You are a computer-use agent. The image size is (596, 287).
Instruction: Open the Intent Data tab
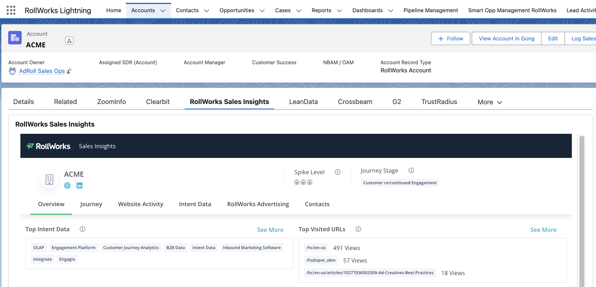click(x=195, y=204)
